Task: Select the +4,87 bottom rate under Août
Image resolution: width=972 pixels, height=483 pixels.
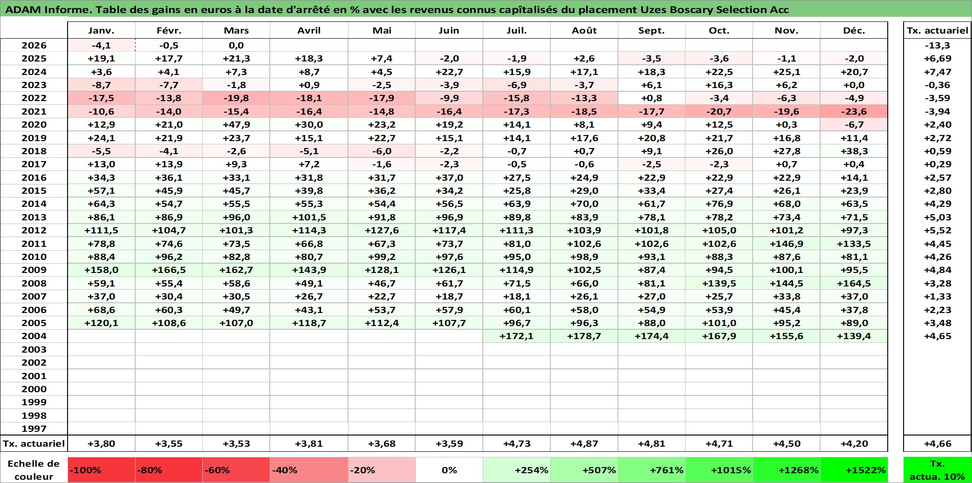Action: [584, 443]
